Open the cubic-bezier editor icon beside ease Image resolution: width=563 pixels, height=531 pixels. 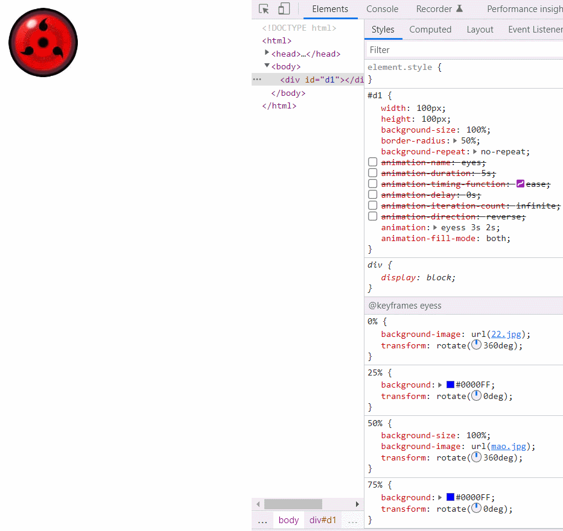pyautogui.click(x=520, y=184)
